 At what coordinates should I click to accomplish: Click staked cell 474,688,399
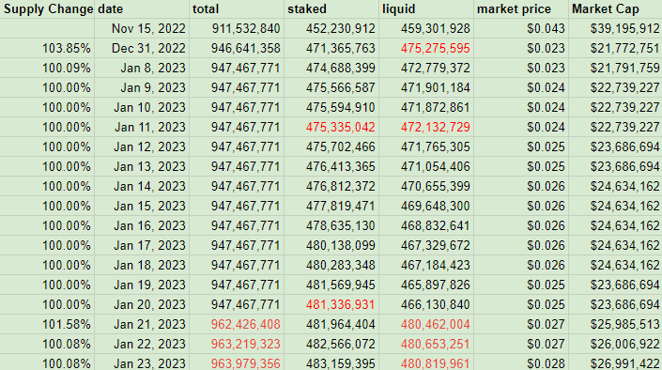pyautogui.click(x=331, y=68)
